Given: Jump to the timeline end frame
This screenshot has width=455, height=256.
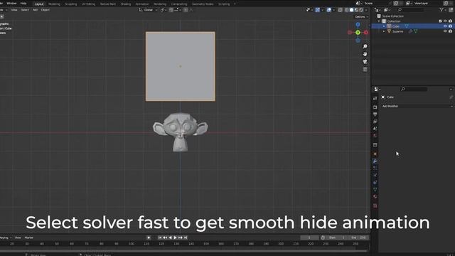Looking at the screenshot, I should click(186, 238).
